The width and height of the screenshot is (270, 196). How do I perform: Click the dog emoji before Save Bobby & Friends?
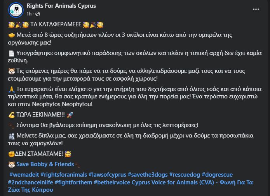click(x=12, y=164)
